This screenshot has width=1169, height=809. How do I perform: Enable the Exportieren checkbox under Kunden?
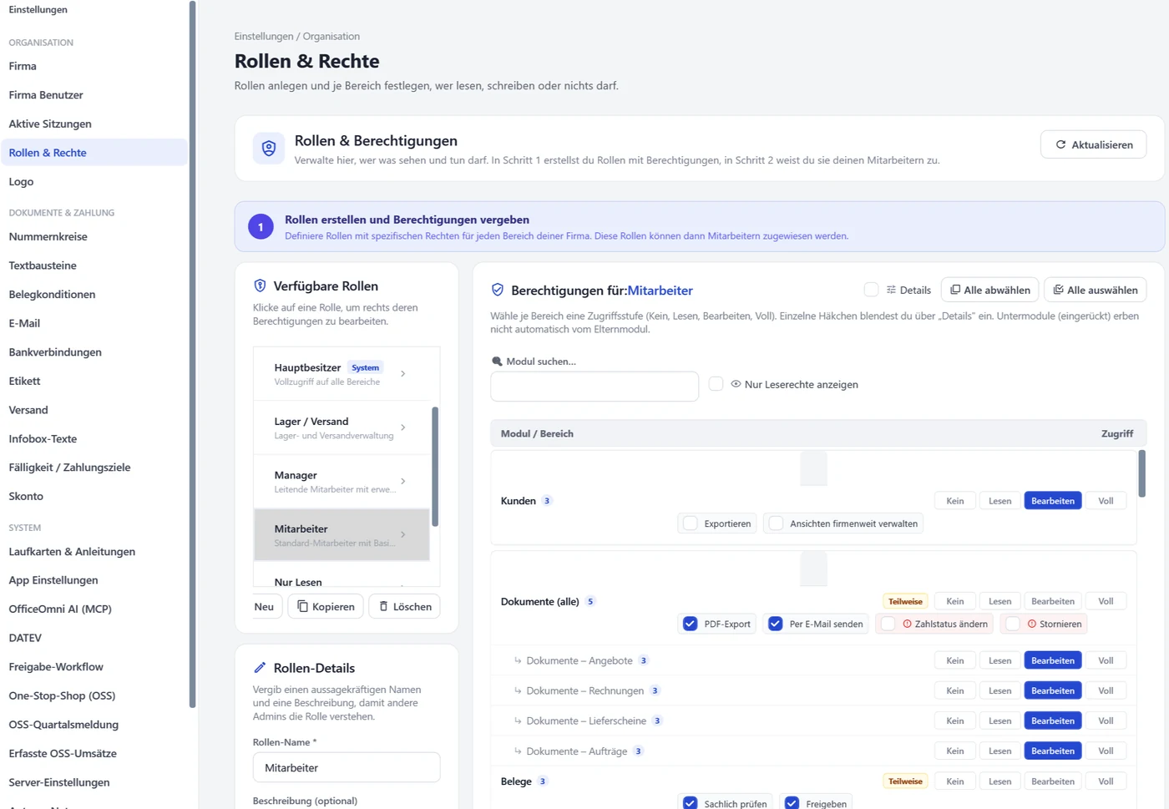click(x=690, y=523)
